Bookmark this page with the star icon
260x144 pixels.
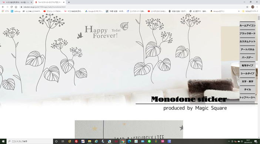pyautogui.click(x=247, y=7)
